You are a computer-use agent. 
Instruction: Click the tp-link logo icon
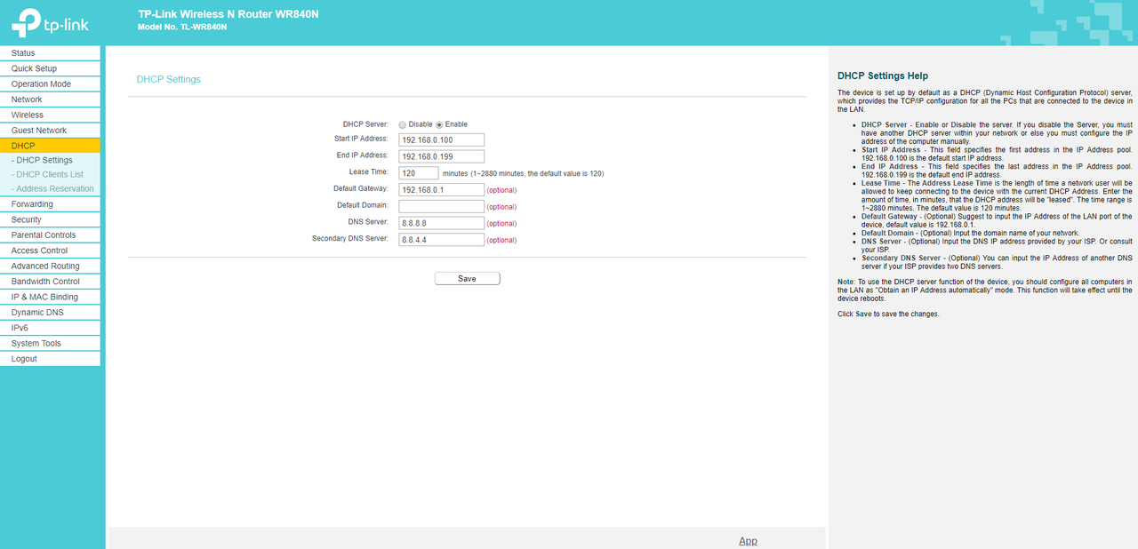[x=26, y=22]
